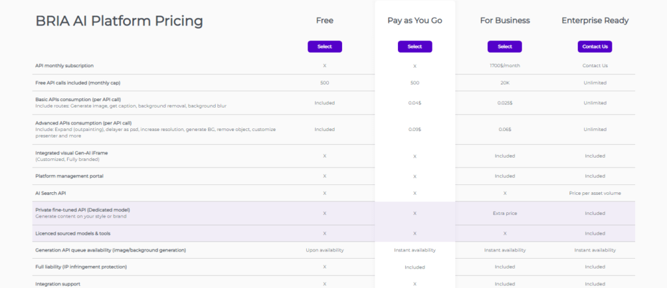This screenshot has width=667, height=288.
Task: Click Instant availability under Enterprise Ready
Action: pos(595,250)
